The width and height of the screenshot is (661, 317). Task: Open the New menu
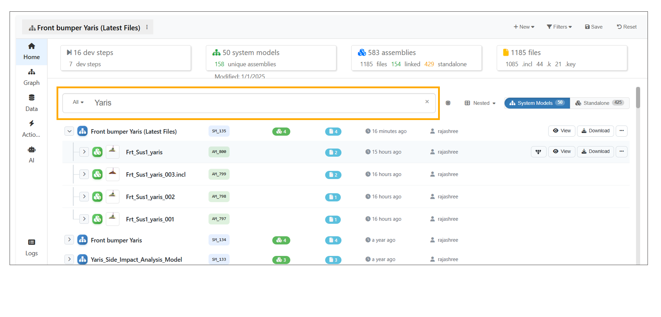pos(524,27)
